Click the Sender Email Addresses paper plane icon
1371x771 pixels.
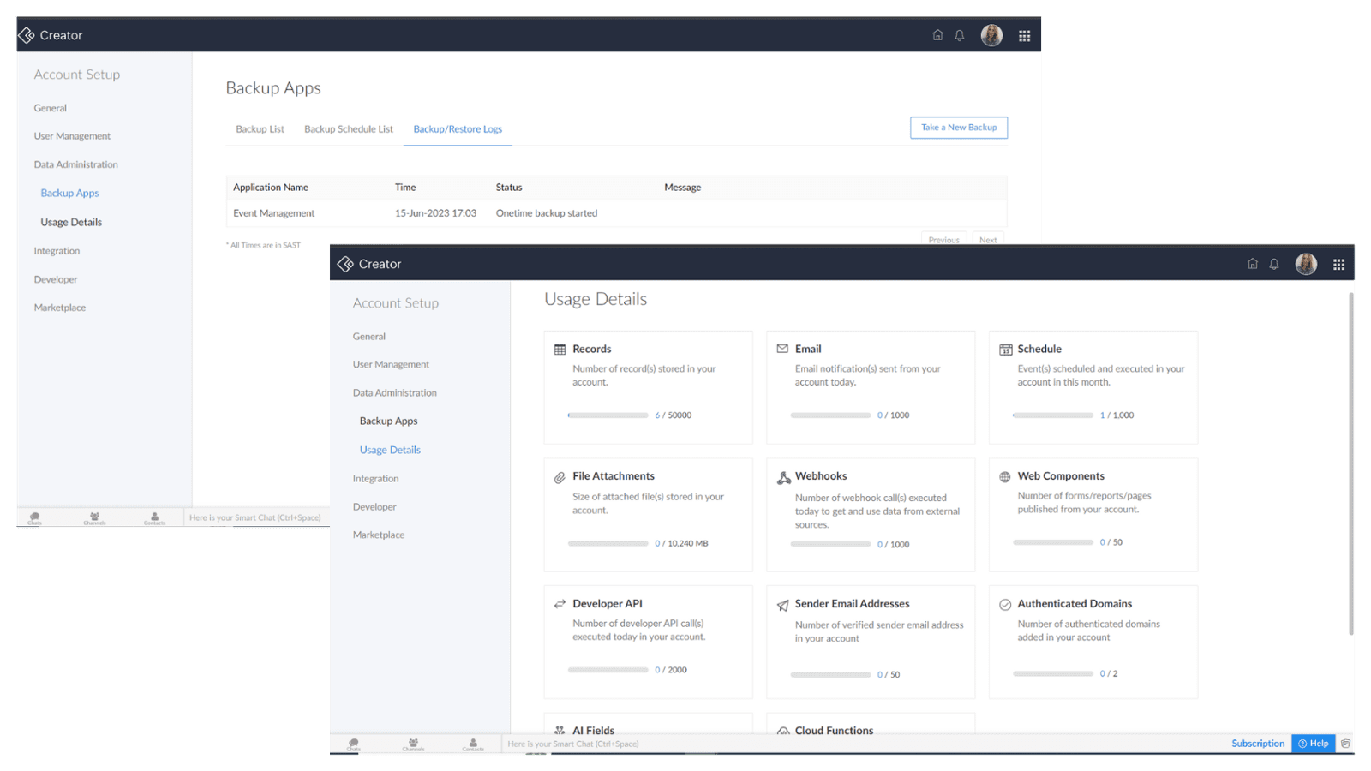(x=782, y=605)
